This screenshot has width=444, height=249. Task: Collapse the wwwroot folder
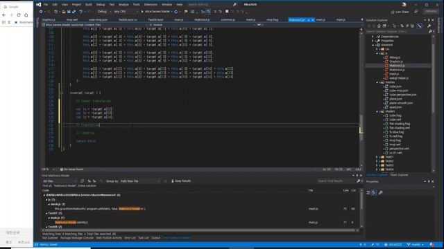point(373,45)
